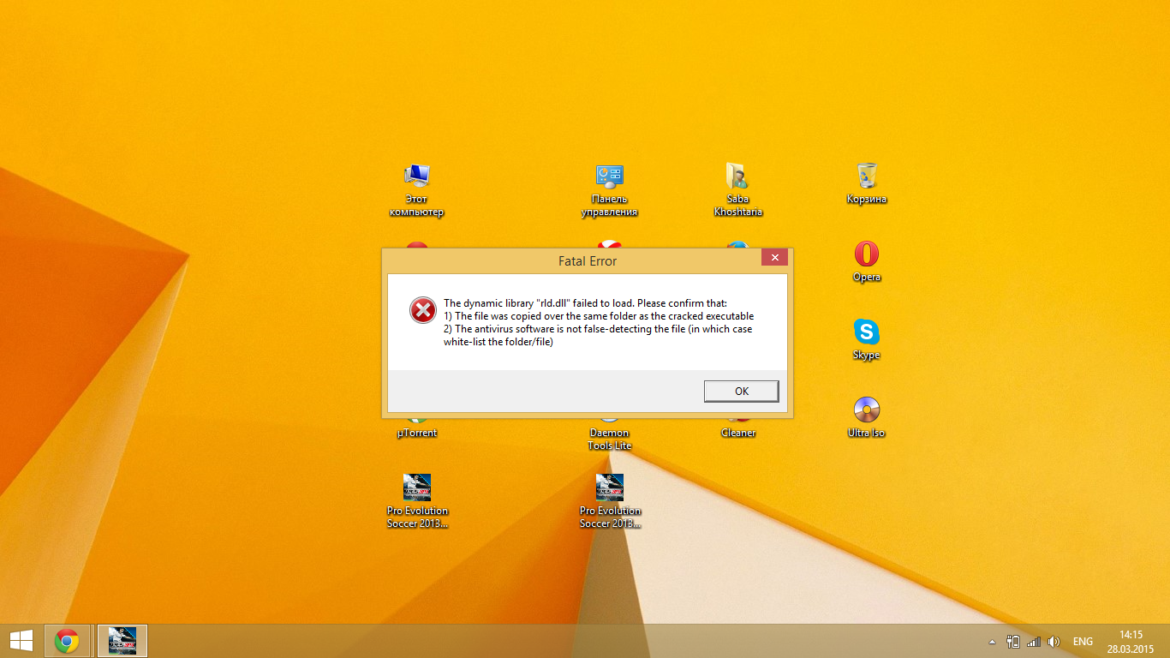Image resolution: width=1170 pixels, height=658 pixels.
Task: Select the Корзина recycle bin icon
Action: (x=866, y=184)
